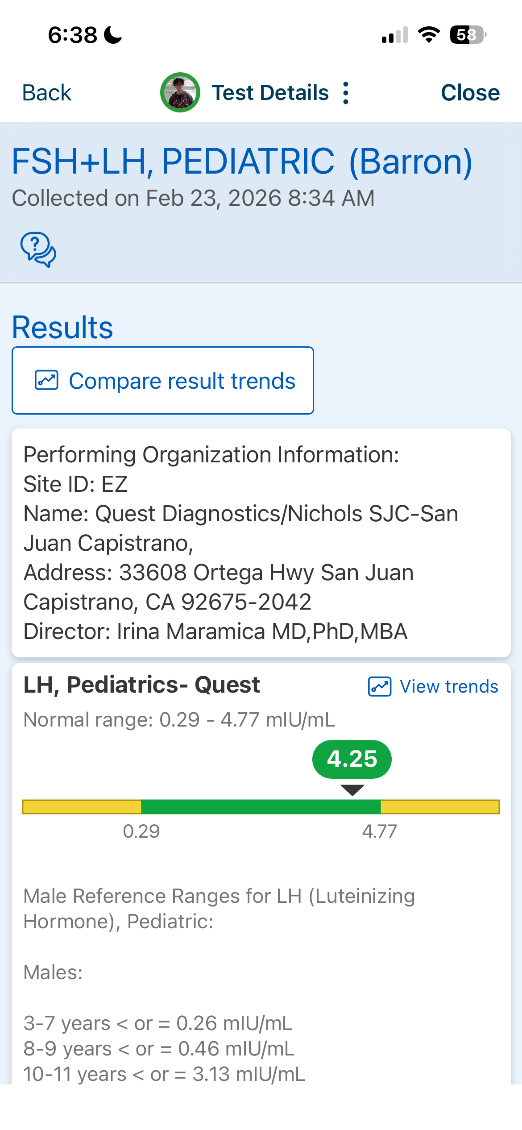Tap the battery indicator showing 58
This screenshot has height=1130, width=522.
(x=468, y=35)
